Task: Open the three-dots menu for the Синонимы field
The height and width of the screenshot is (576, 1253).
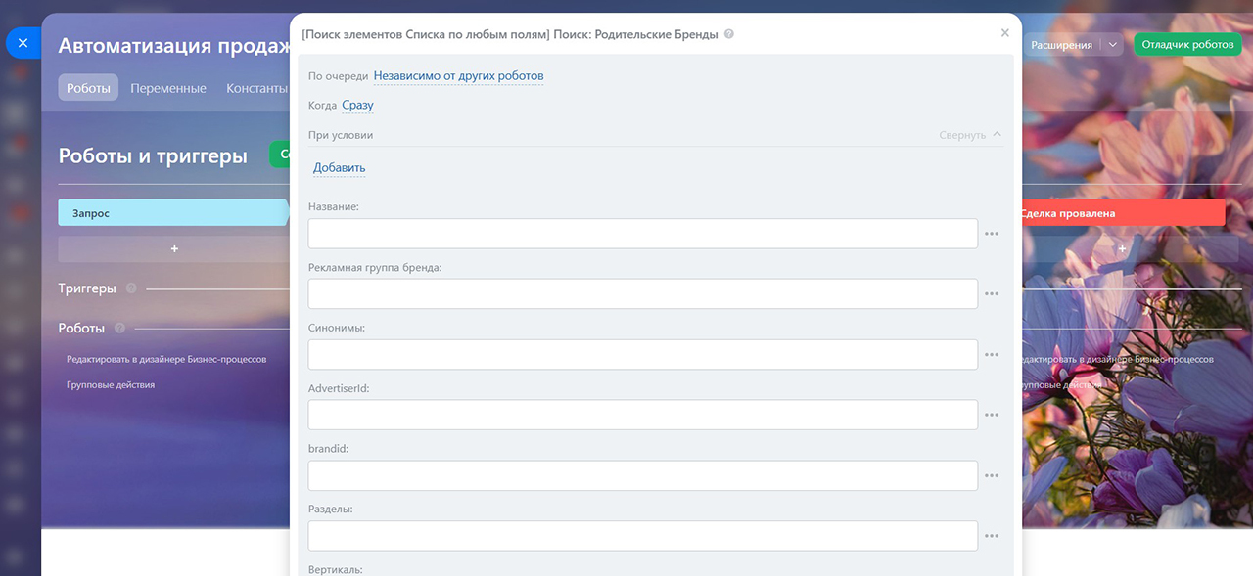Action: point(992,355)
